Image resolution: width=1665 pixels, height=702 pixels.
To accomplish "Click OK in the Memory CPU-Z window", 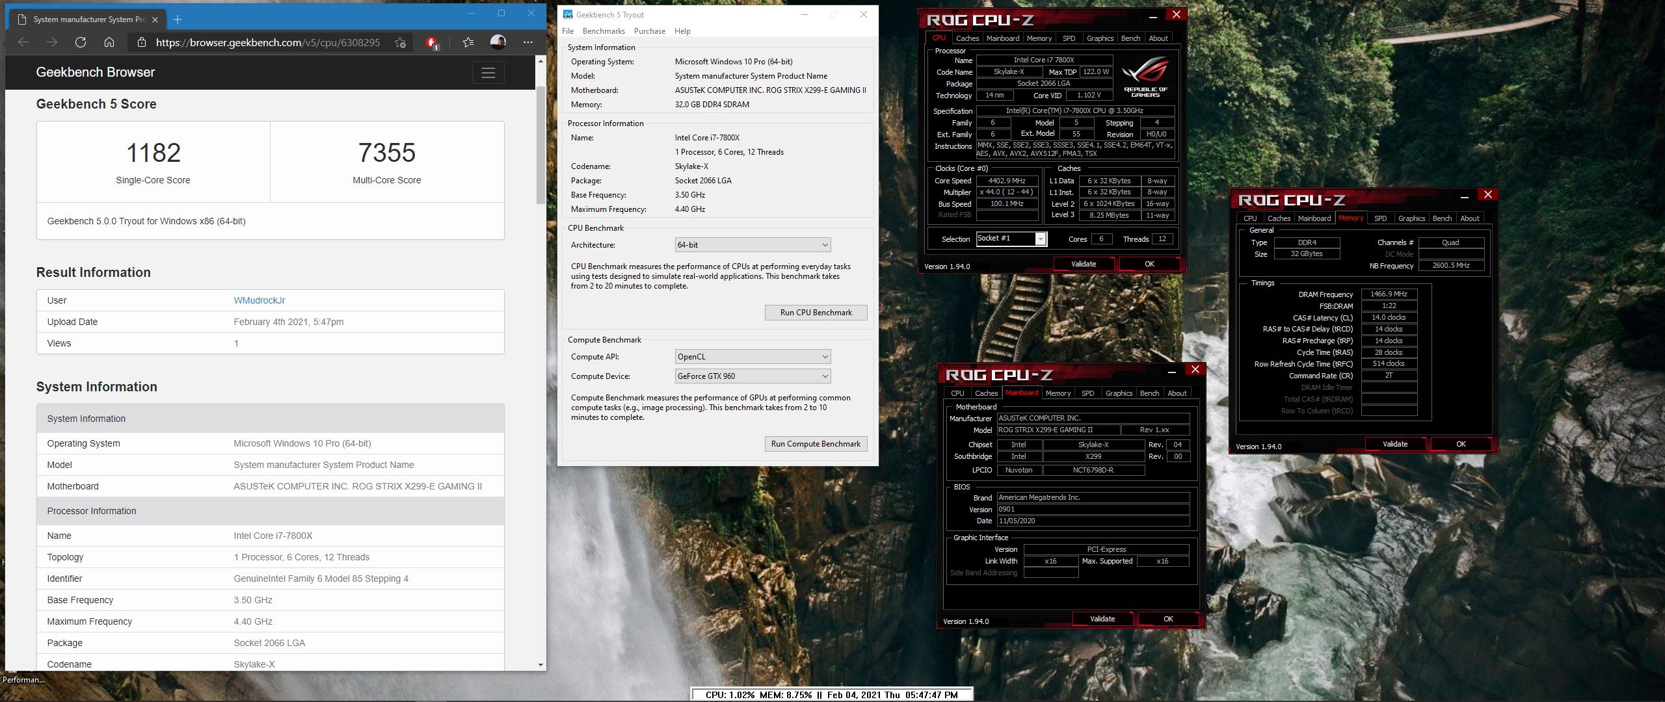I will click(1461, 444).
